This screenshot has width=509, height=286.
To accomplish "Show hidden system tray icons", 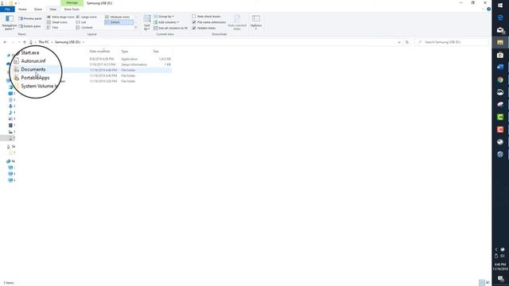I will click(496, 249).
